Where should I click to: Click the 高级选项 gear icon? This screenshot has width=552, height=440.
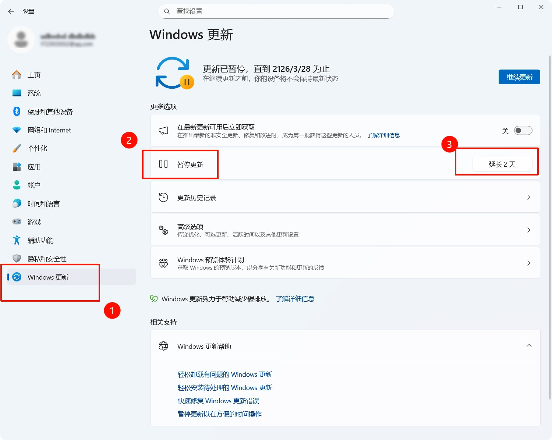click(x=163, y=230)
